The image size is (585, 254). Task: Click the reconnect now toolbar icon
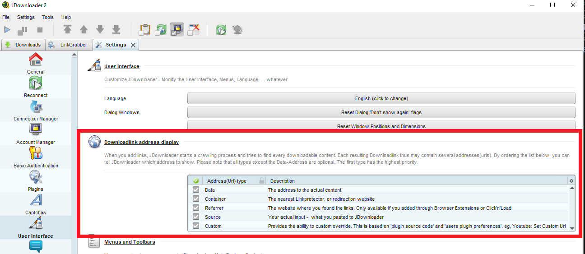click(221, 30)
